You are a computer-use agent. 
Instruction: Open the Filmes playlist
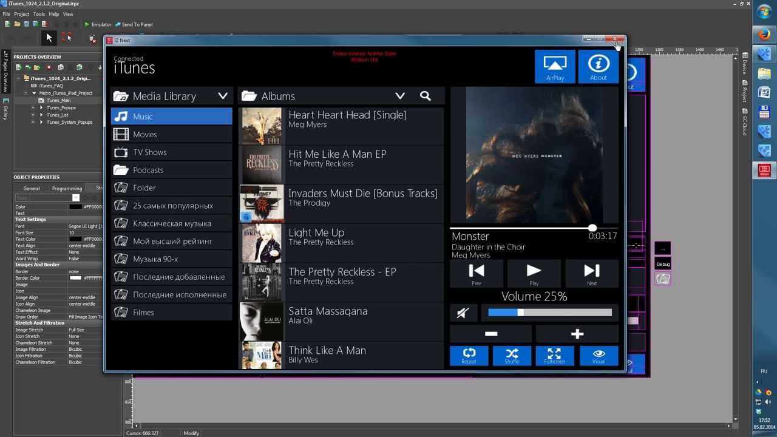tap(172, 312)
